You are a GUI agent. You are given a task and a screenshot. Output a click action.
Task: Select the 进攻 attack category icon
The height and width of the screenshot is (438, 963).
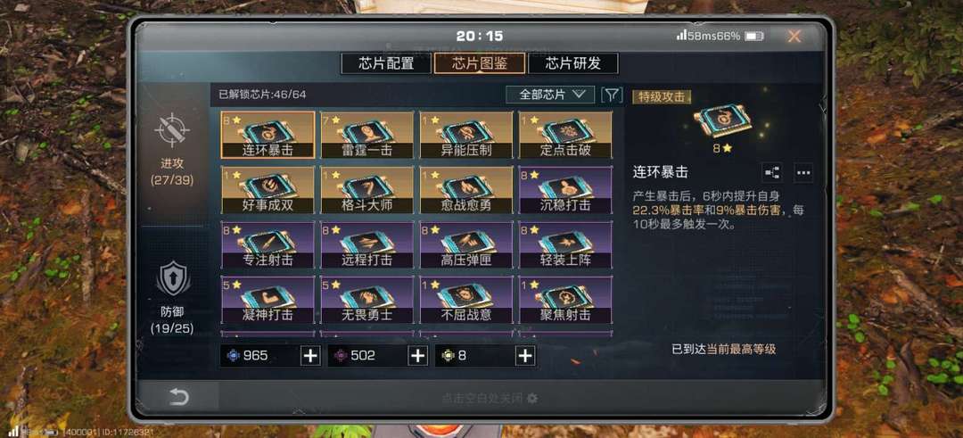pos(172,129)
